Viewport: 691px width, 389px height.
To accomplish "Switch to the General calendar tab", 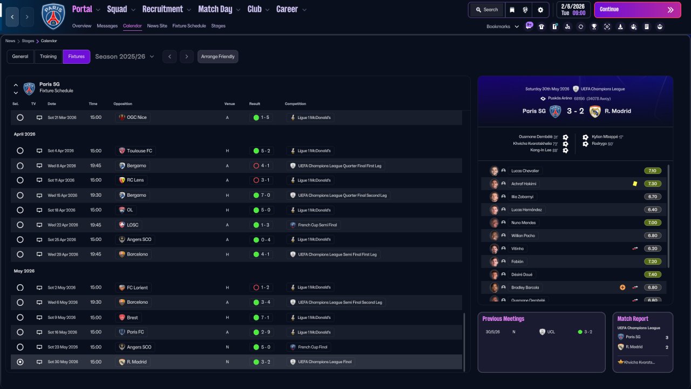I will click(x=20, y=57).
